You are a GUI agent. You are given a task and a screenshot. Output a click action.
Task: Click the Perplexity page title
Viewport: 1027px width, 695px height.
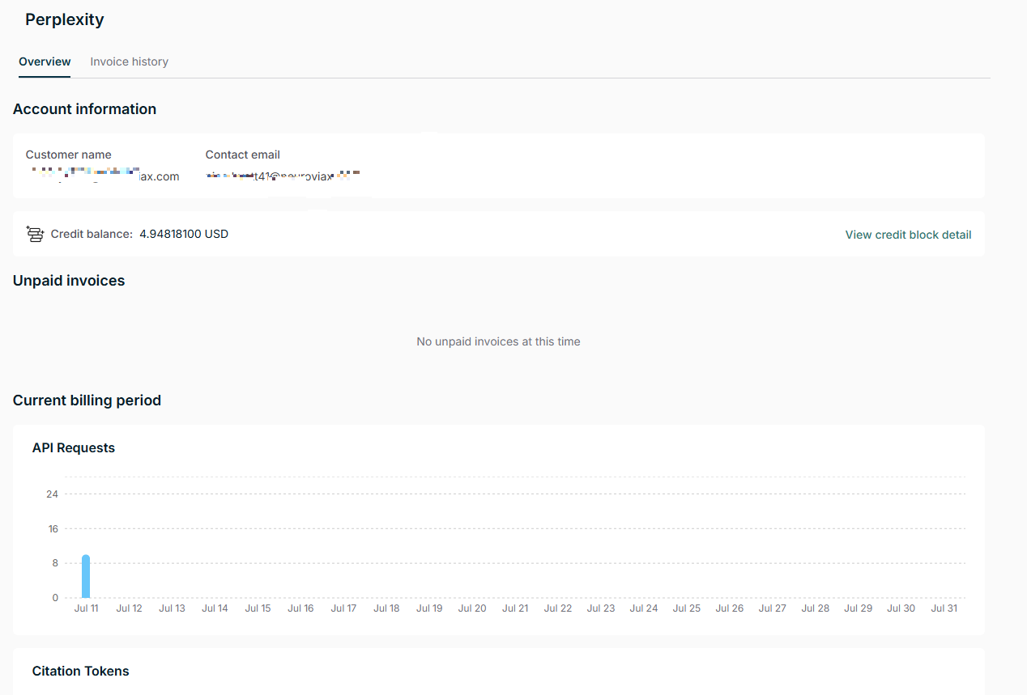65,19
